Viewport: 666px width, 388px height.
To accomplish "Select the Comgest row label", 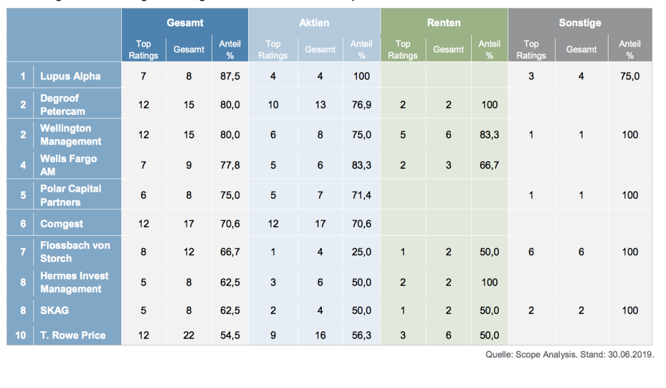I will click(x=61, y=224).
